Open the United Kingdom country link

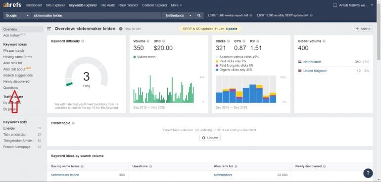(x=315, y=71)
